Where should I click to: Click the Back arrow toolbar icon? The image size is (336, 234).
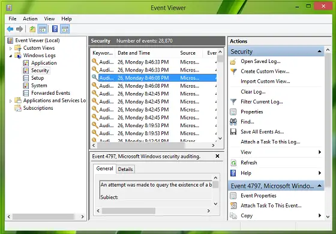pyautogui.click(x=10, y=29)
